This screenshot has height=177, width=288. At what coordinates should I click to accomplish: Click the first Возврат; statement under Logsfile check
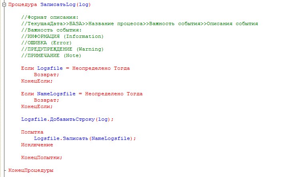46,75
